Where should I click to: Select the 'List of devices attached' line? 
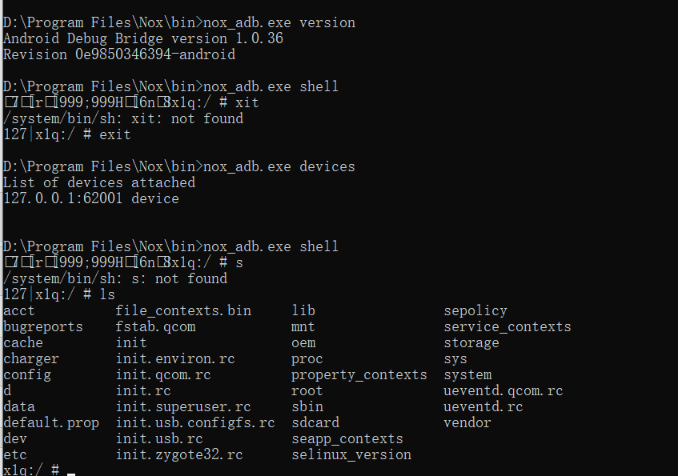click(x=99, y=182)
